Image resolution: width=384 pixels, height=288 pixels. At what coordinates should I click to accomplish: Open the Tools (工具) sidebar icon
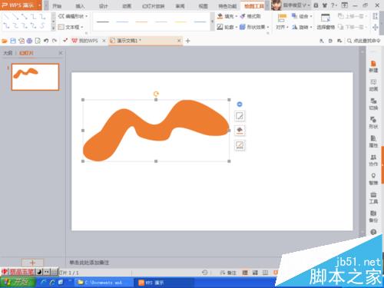373,197
